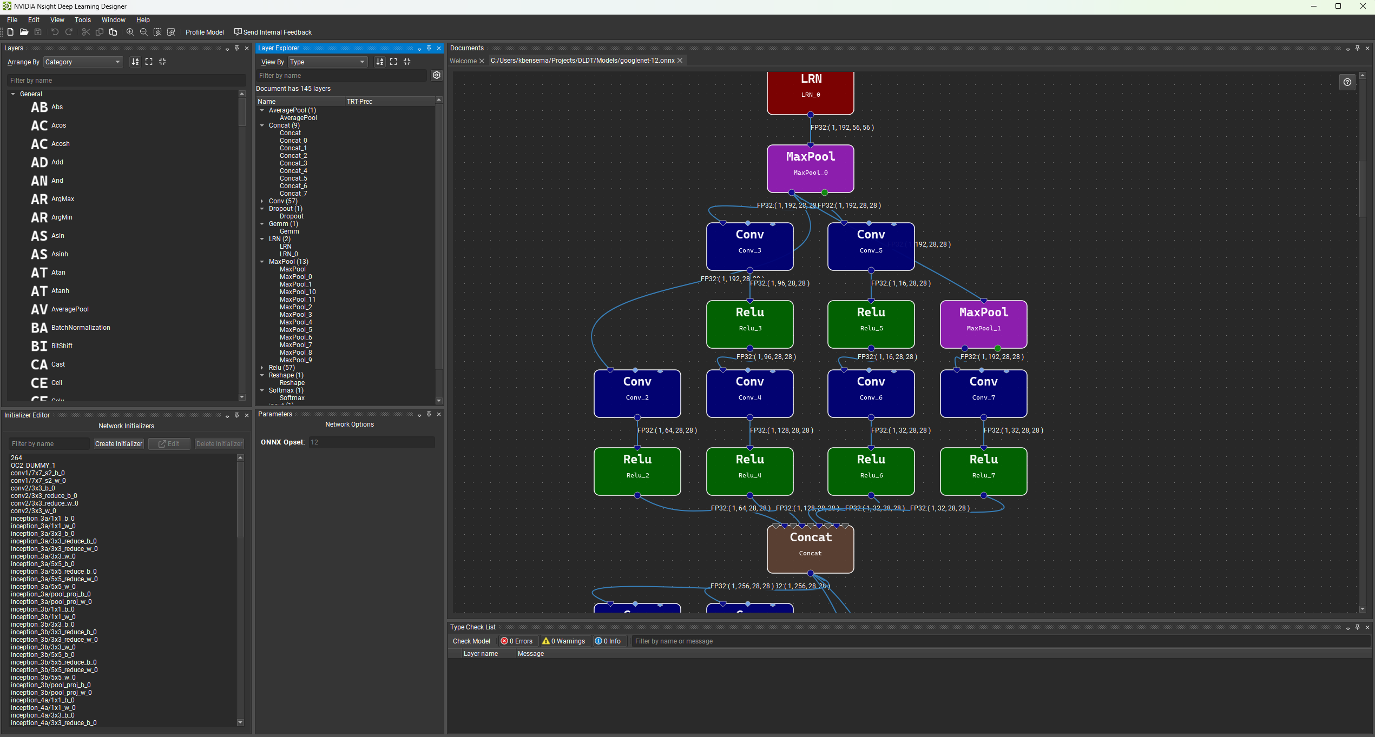Open the View By Type dropdown
The height and width of the screenshot is (737, 1375).
tap(328, 62)
